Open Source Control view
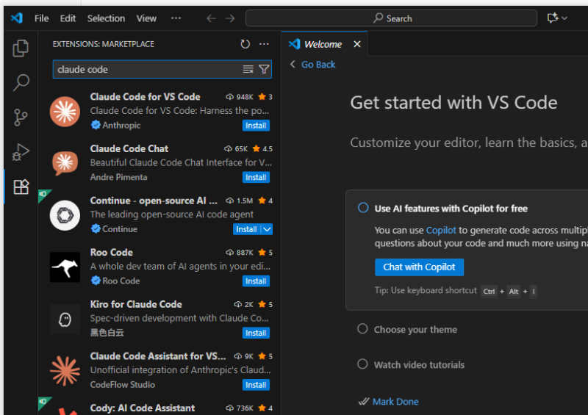 [21, 118]
